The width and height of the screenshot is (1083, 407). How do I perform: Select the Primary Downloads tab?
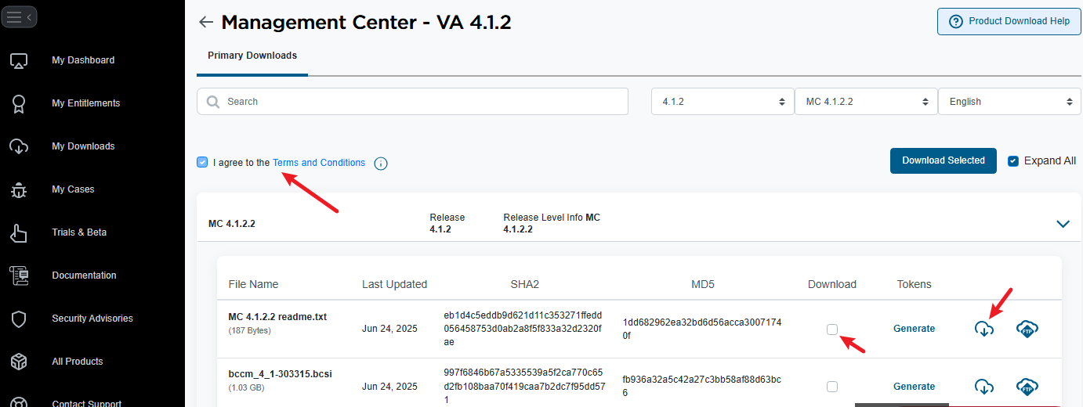tap(252, 56)
